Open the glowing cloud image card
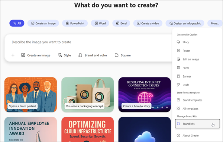Screen dimensions: 223x142 (145, 129)
